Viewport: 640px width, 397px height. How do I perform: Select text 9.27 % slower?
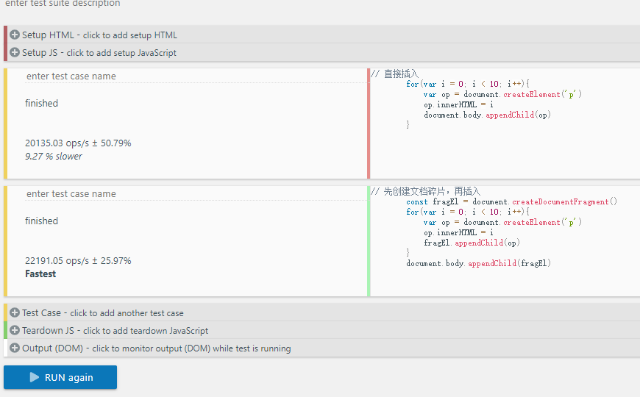[x=54, y=157]
